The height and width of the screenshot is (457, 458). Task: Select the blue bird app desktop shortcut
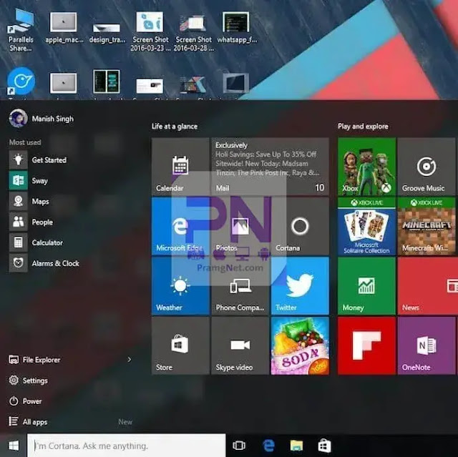coord(21,82)
